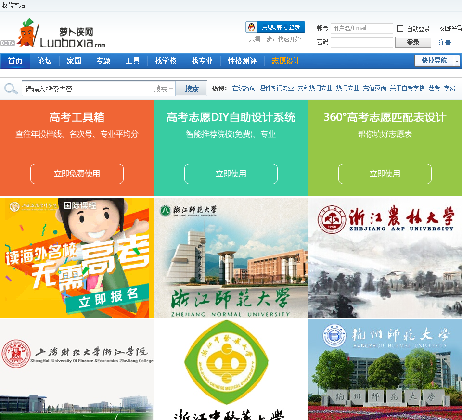The height and width of the screenshot is (420, 462).
Task: Focus the 密码 password field
Action: coord(362,42)
